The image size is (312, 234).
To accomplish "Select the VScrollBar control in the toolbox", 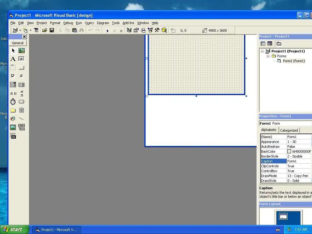I will 22,93.
